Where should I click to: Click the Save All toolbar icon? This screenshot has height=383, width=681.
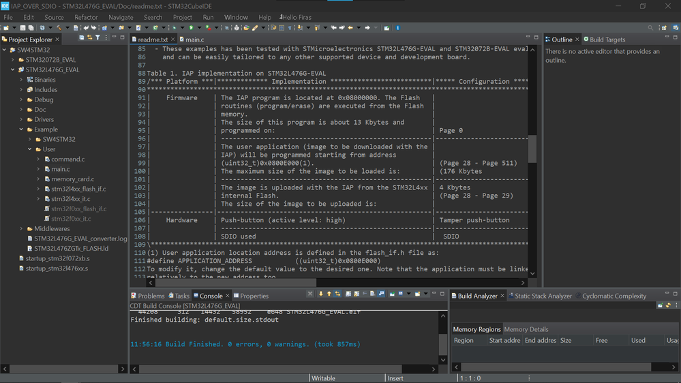coord(31,28)
